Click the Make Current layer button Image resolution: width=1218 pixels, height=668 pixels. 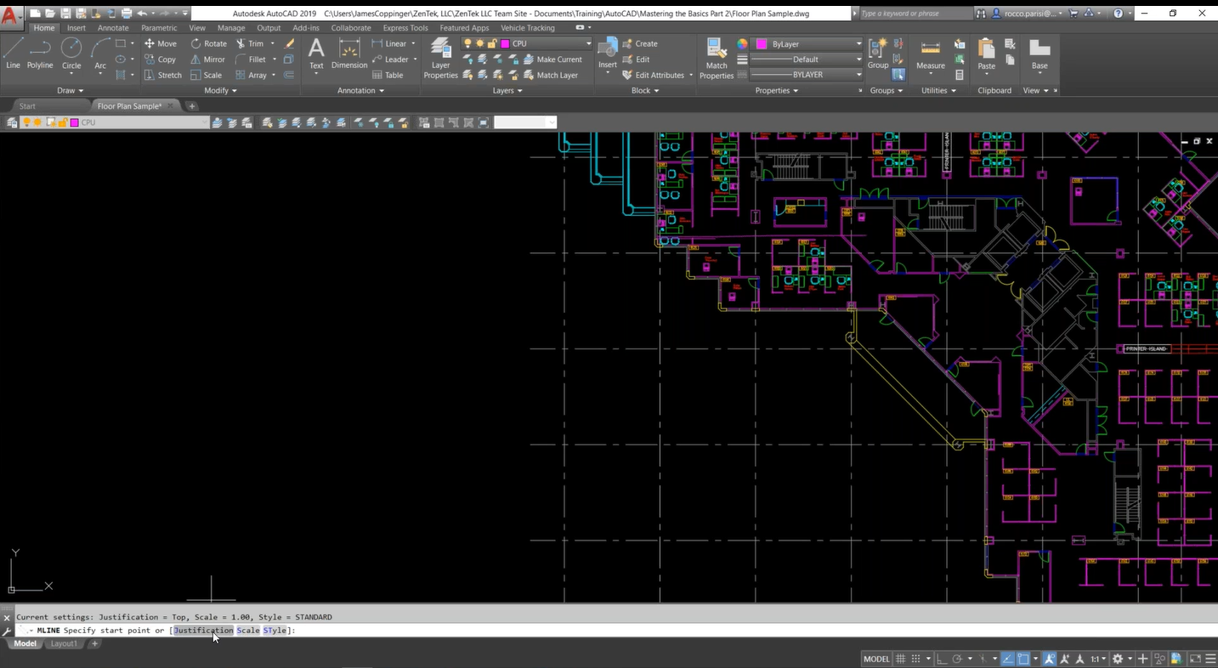point(552,59)
